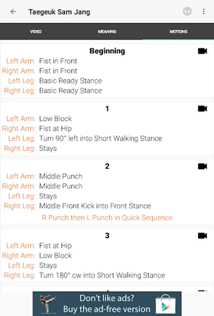Viewport: 214px width, 316px height.
Task: Tap the Google Play bag icon in ad
Action: coord(165,304)
